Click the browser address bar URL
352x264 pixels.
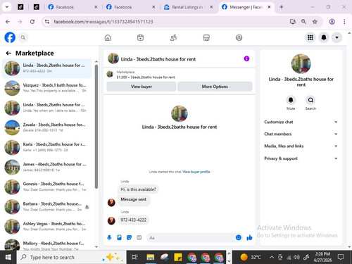coord(103,22)
